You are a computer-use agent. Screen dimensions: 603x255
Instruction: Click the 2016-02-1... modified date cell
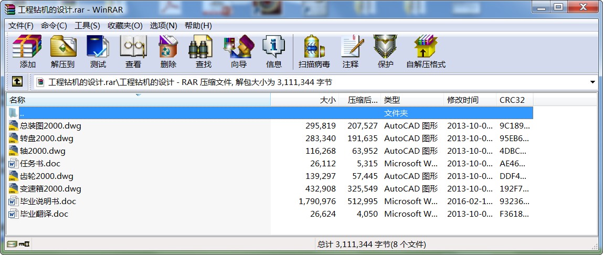click(470, 201)
